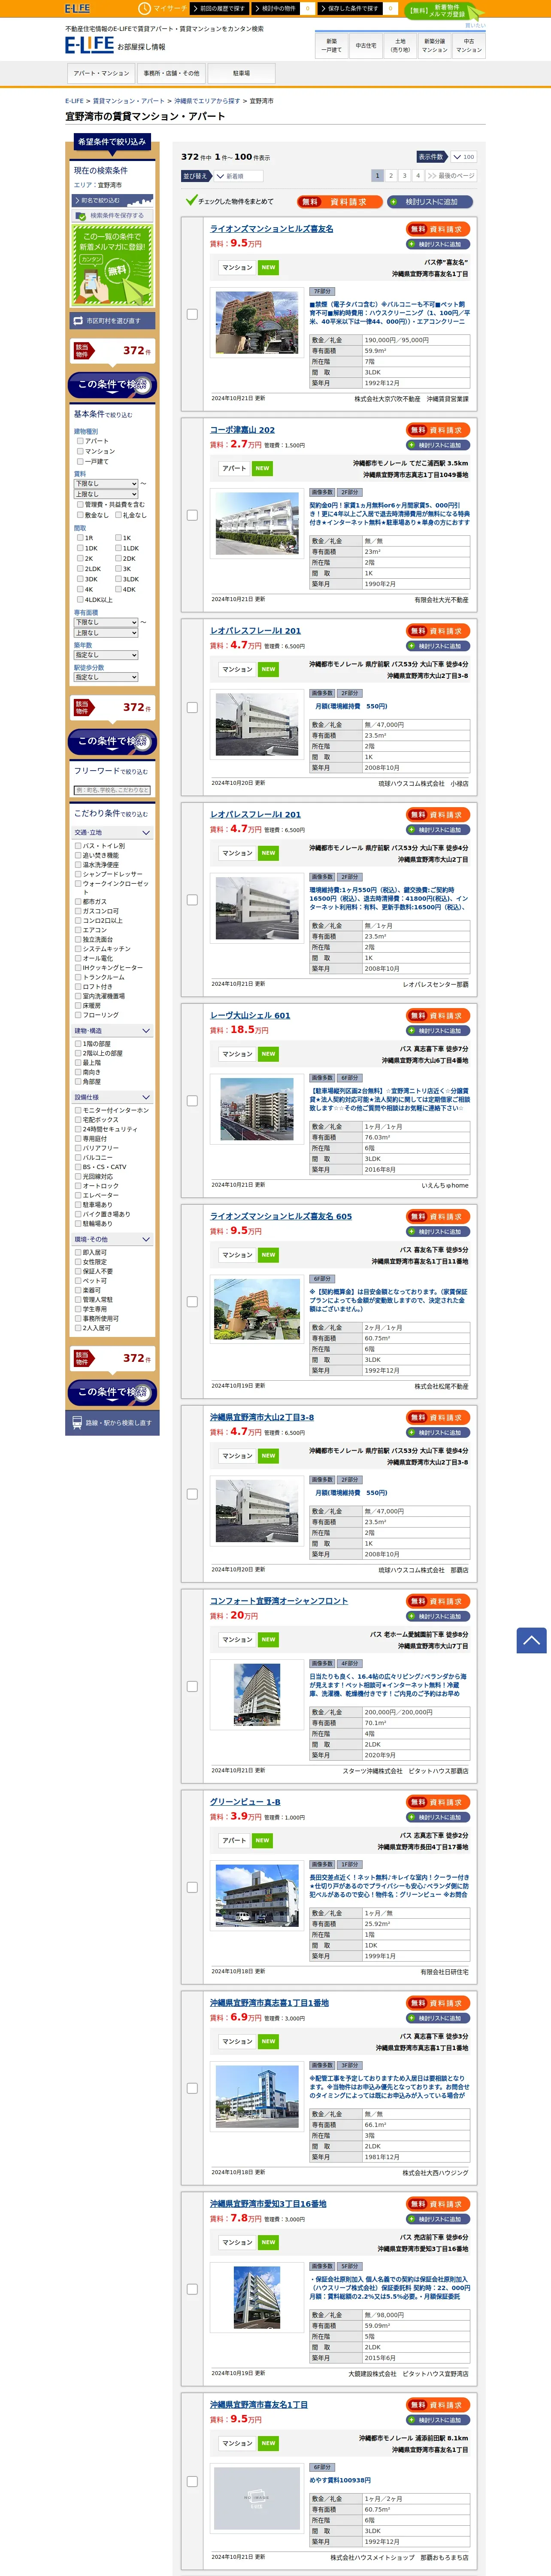551x2576 pixels.
Task: Click 無料 資料請求 for ライオンズマンションヒルズ喜友名 605
Action: click(438, 1217)
